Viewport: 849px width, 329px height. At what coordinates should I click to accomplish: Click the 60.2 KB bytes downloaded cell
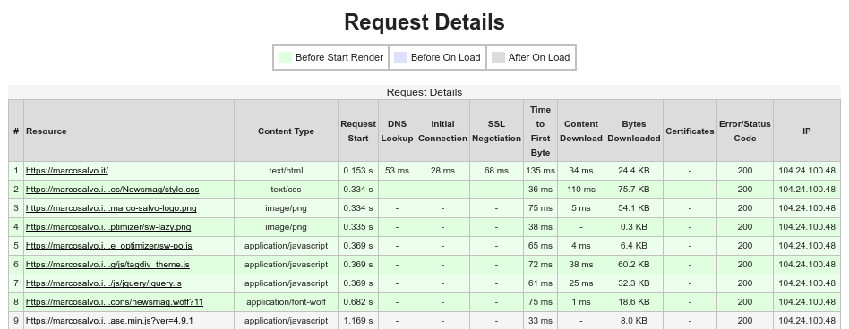[633, 265]
